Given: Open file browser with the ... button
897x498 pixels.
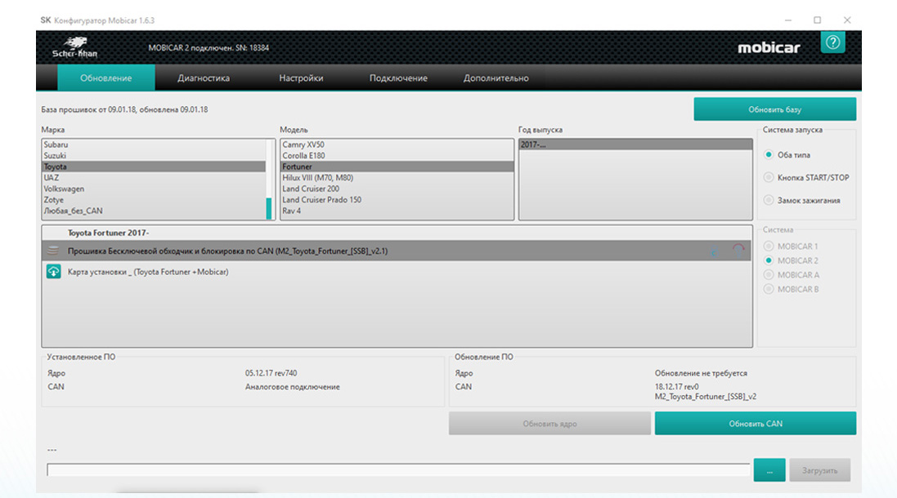Looking at the screenshot, I should click(769, 470).
